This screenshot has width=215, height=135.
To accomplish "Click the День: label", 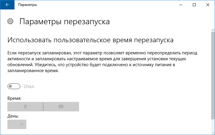I will point(13,116).
